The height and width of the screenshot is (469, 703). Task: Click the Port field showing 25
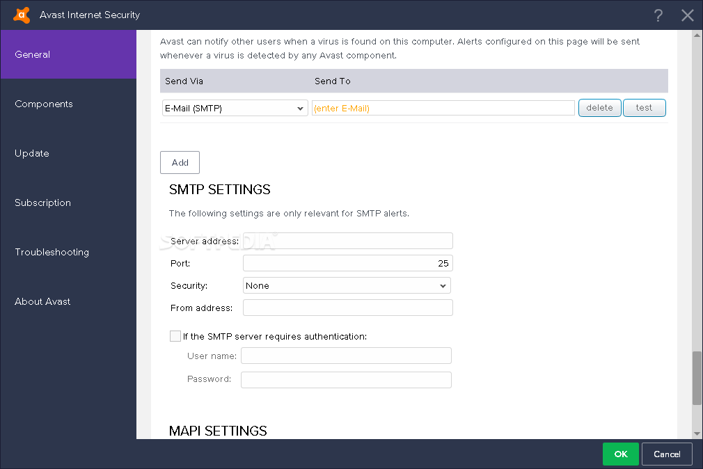click(348, 263)
